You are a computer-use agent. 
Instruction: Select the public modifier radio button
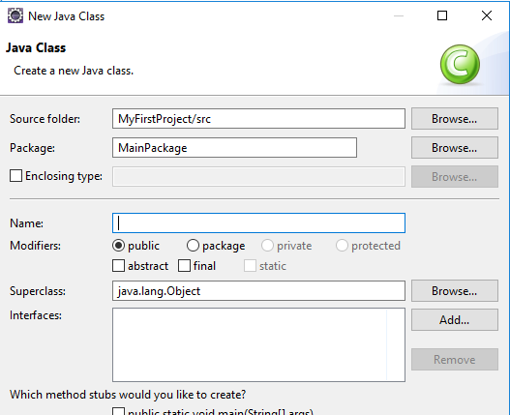pyautogui.click(x=118, y=246)
